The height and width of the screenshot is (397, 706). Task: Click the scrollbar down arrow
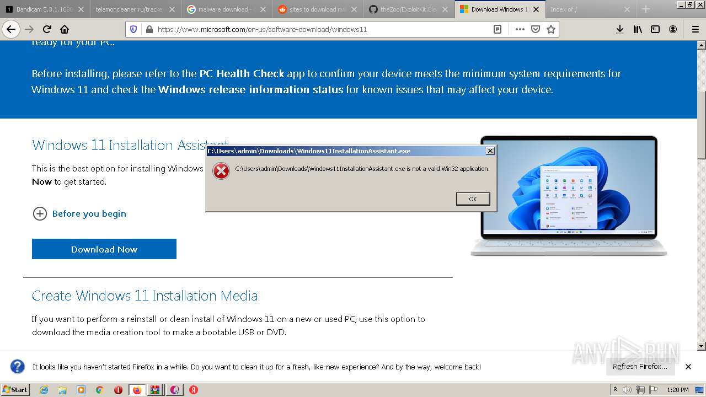click(x=702, y=346)
